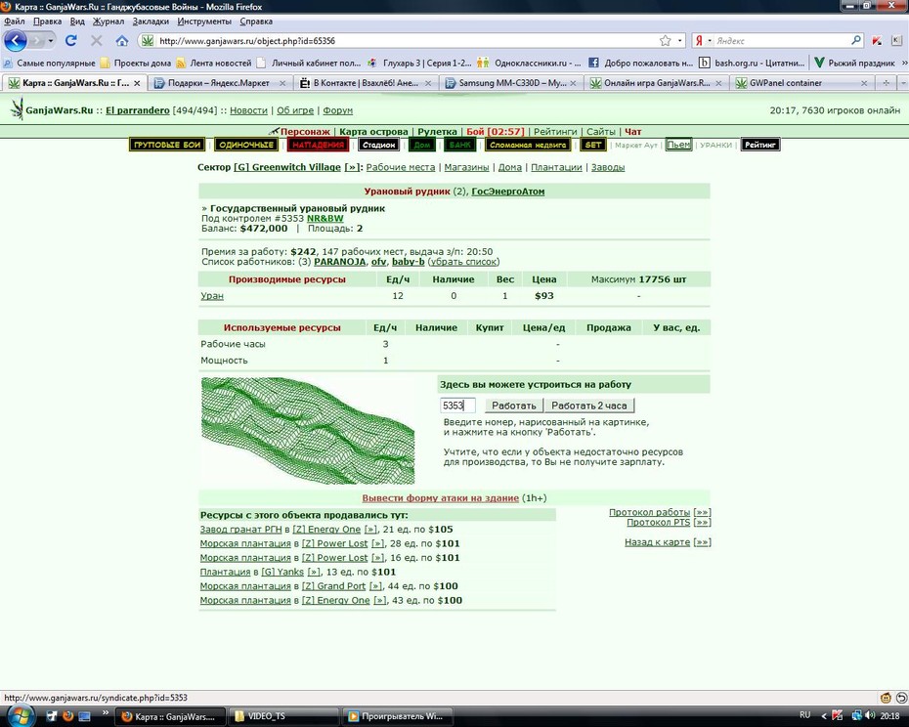This screenshot has height=727, width=909.
Task: Click the black Рейтинг button
Action: click(760, 145)
